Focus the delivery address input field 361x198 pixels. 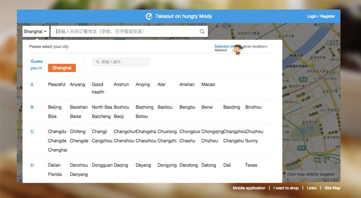(x=129, y=31)
